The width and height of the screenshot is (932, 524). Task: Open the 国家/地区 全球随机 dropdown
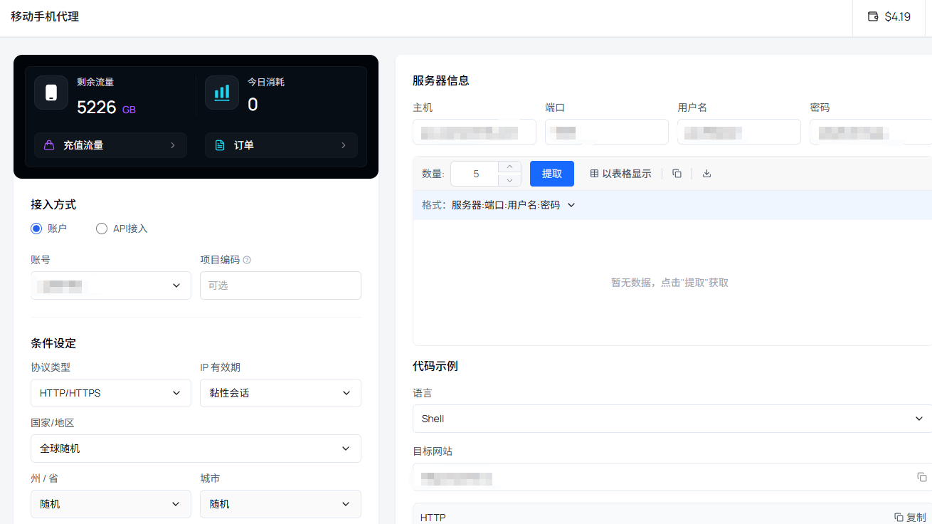click(196, 449)
